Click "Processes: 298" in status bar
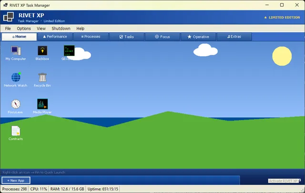The width and height of the screenshot is (305, 193). coord(15,189)
